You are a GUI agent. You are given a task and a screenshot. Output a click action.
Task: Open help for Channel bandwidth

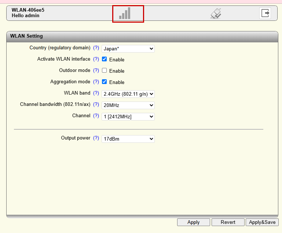point(96,104)
